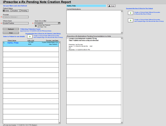Screen dimensions: 166x126
Task: Clear the Seen On or After date with red X
Action: pyautogui.click(x=33, y=23)
